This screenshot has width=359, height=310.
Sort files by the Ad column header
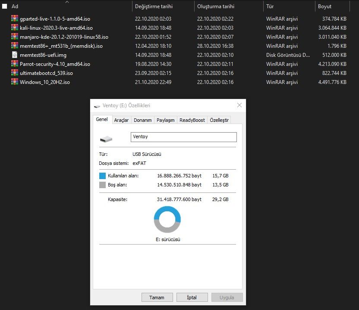[x=15, y=6]
